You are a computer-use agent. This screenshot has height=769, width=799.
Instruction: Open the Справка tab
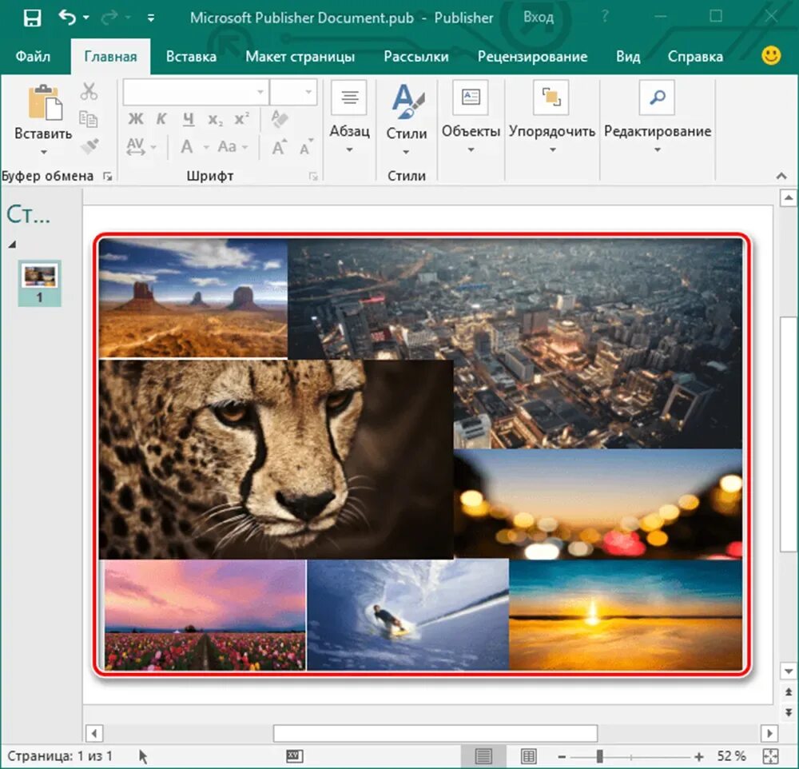(695, 56)
